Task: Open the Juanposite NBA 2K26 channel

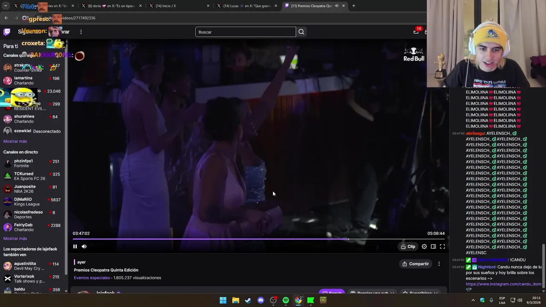Action: tap(33, 189)
